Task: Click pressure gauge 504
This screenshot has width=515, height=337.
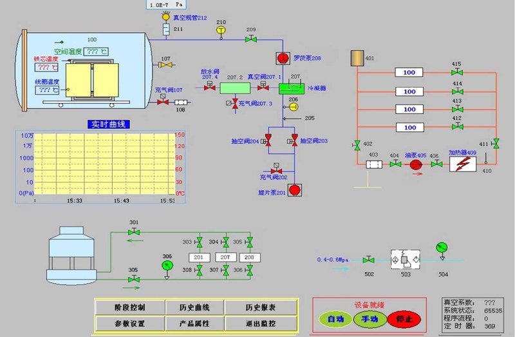Action: pos(442,247)
